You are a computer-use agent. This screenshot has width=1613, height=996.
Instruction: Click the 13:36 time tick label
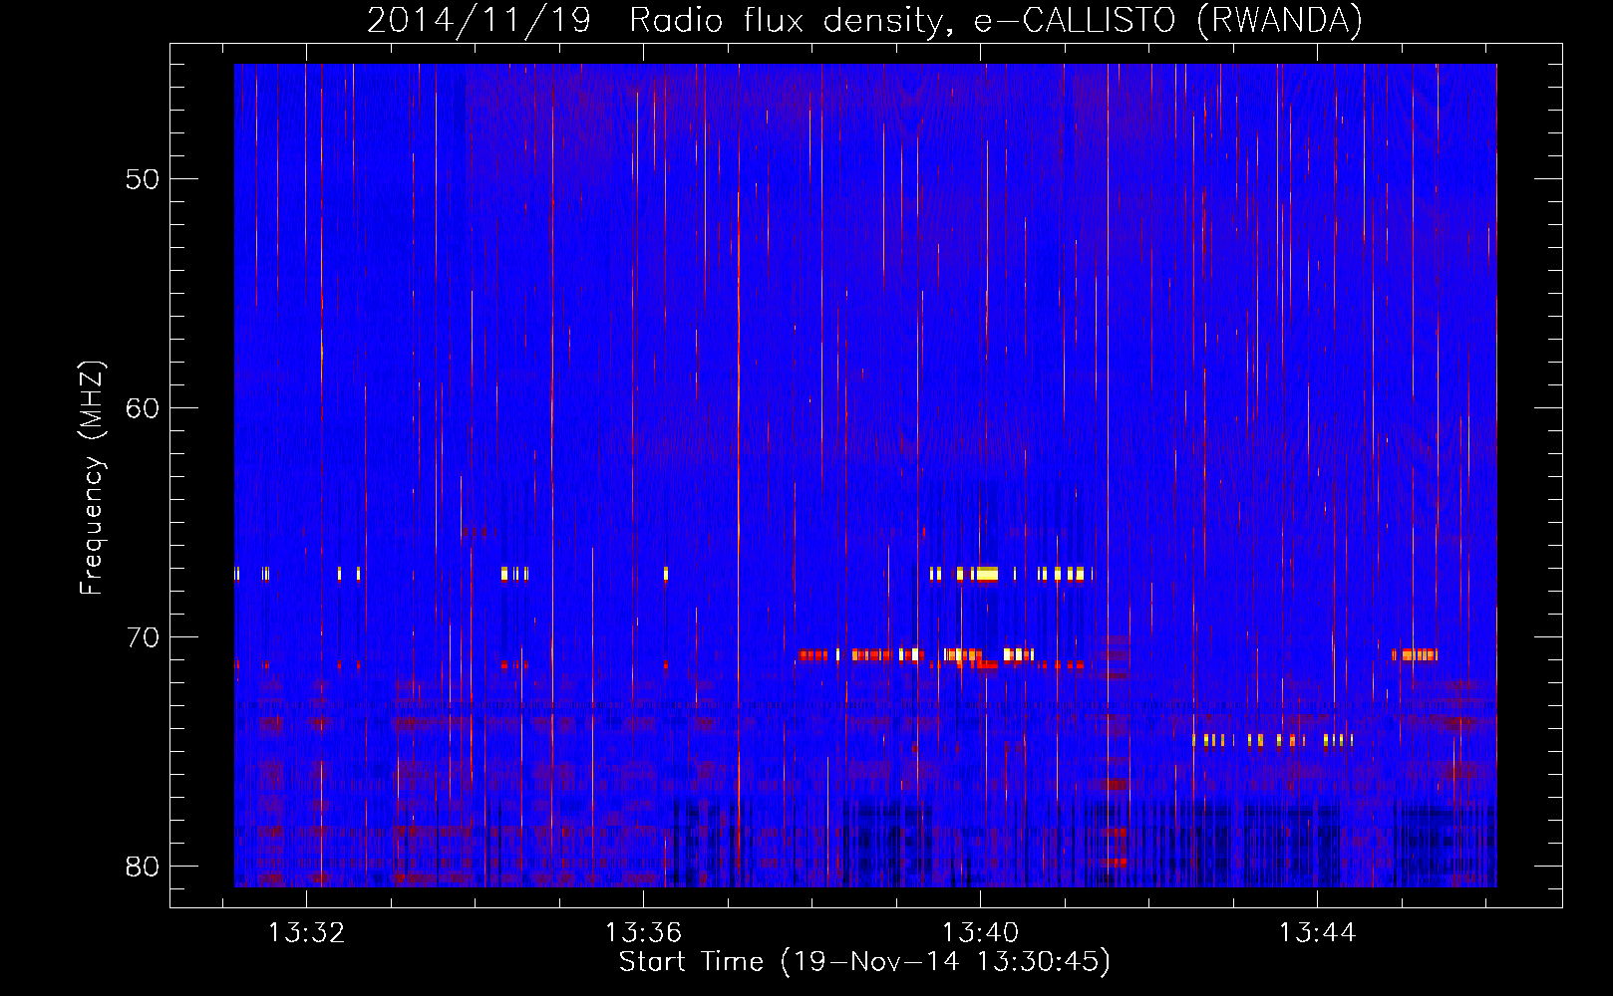click(643, 932)
